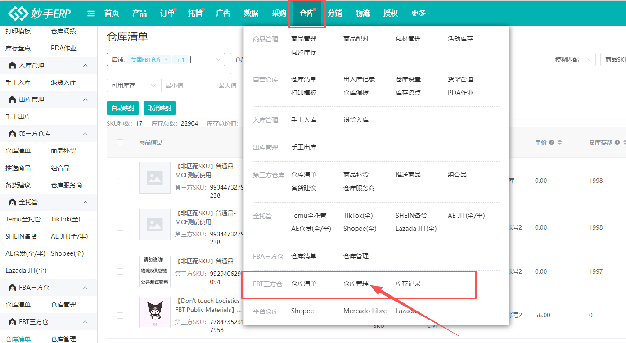
Task: Open the 托管 top navigation tab
Action: 195,14
